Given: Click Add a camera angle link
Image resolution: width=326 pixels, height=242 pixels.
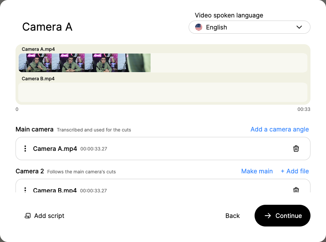Looking at the screenshot, I should pyautogui.click(x=279, y=130).
